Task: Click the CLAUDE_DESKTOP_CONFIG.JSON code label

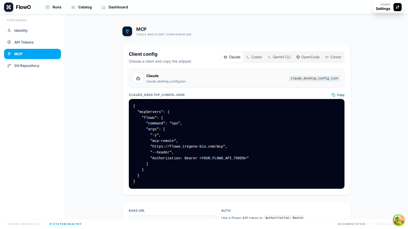Action: [x=157, y=95]
